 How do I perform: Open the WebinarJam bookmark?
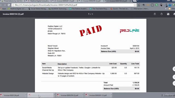click(140, 9)
